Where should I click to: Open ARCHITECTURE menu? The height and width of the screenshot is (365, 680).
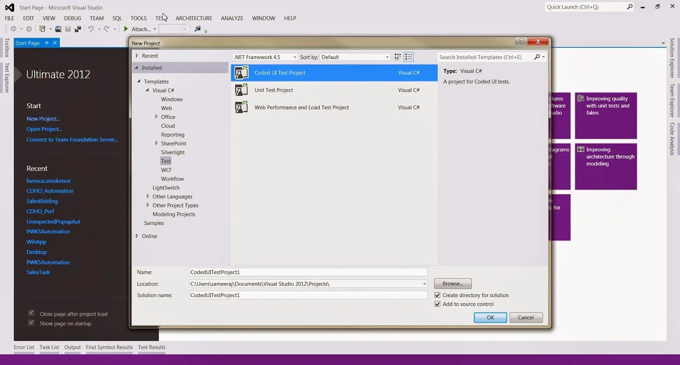point(194,18)
